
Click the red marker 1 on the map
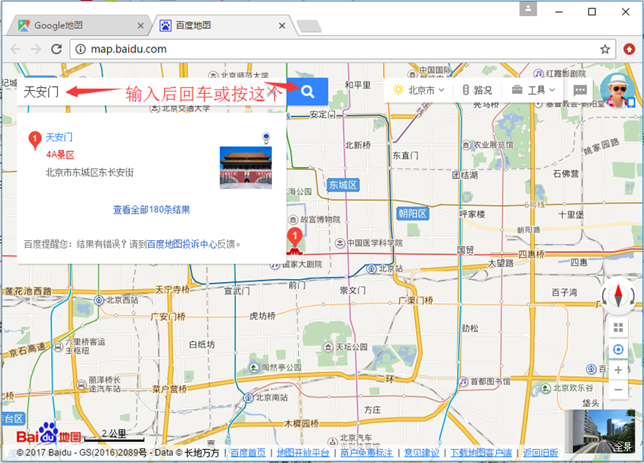tap(295, 239)
